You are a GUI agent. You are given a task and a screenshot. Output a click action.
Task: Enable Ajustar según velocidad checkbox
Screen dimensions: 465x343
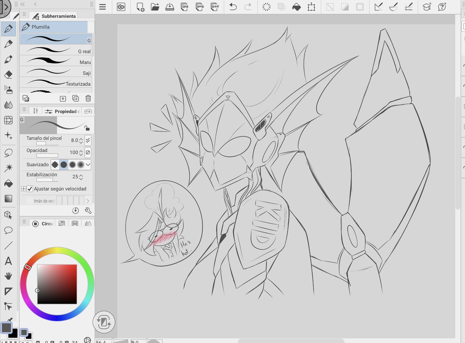click(30, 189)
